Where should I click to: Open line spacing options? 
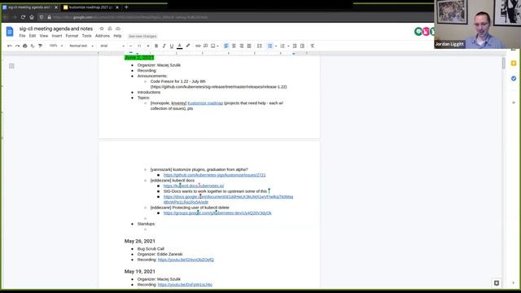coord(260,46)
